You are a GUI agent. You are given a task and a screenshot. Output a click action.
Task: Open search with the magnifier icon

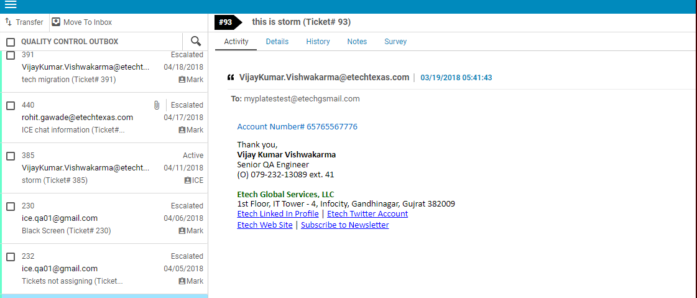pos(196,41)
